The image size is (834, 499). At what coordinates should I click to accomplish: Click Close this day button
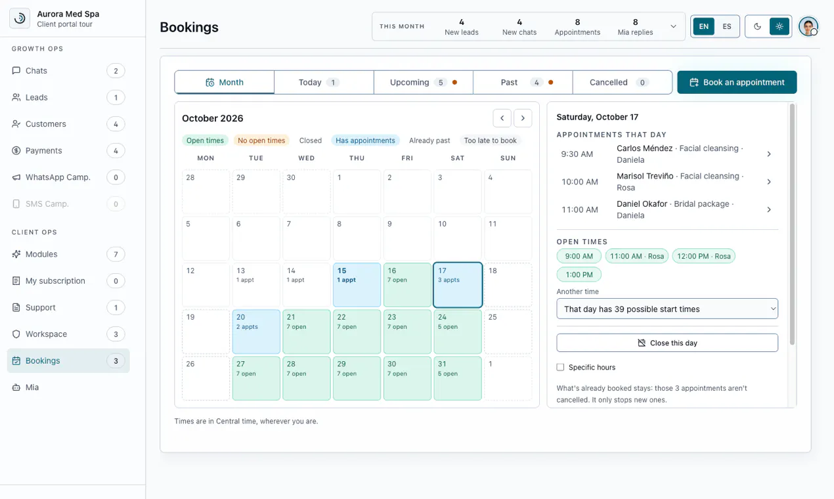tap(667, 343)
